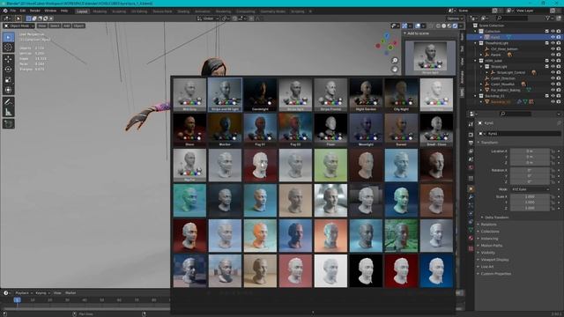Click the Blender logo menu icon
Viewport: 564px width, 317px height.
coord(5,11)
